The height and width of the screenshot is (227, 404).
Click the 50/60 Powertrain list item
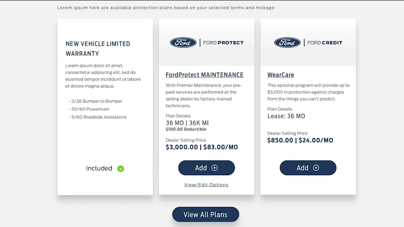click(x=89, y=109)
